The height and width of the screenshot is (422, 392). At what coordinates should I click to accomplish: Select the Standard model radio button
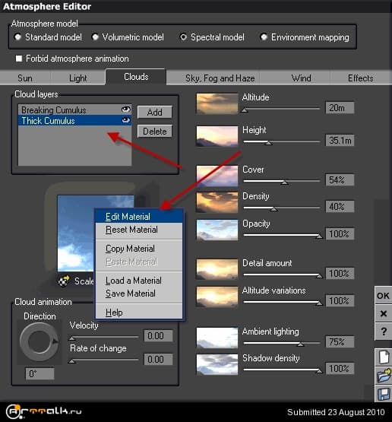pyautogui.click(x=17, y=36)
